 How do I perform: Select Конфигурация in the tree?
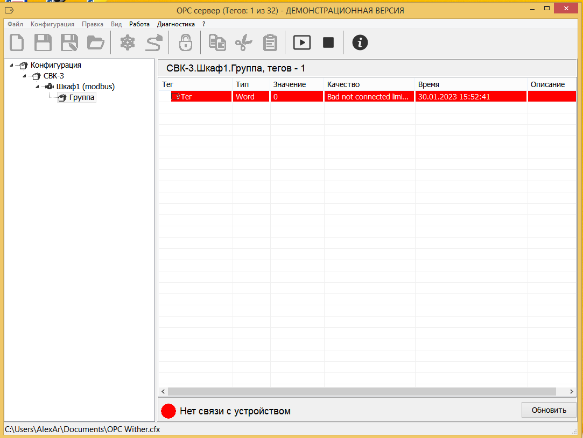(x=56, y=66)
